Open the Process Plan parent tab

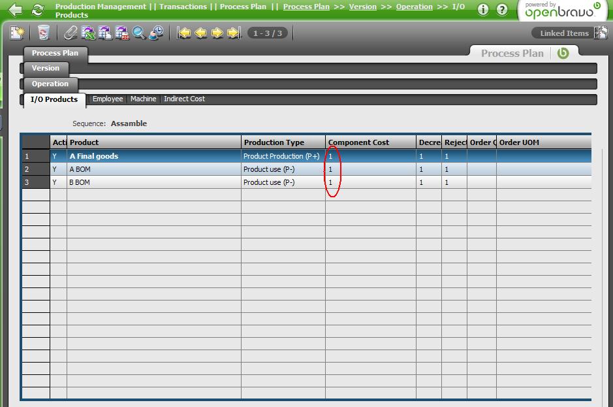[55, 53]
